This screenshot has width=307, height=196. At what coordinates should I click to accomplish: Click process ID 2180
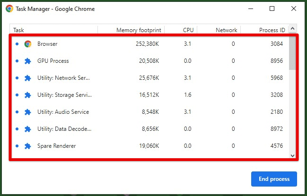[x=277, y=112]
